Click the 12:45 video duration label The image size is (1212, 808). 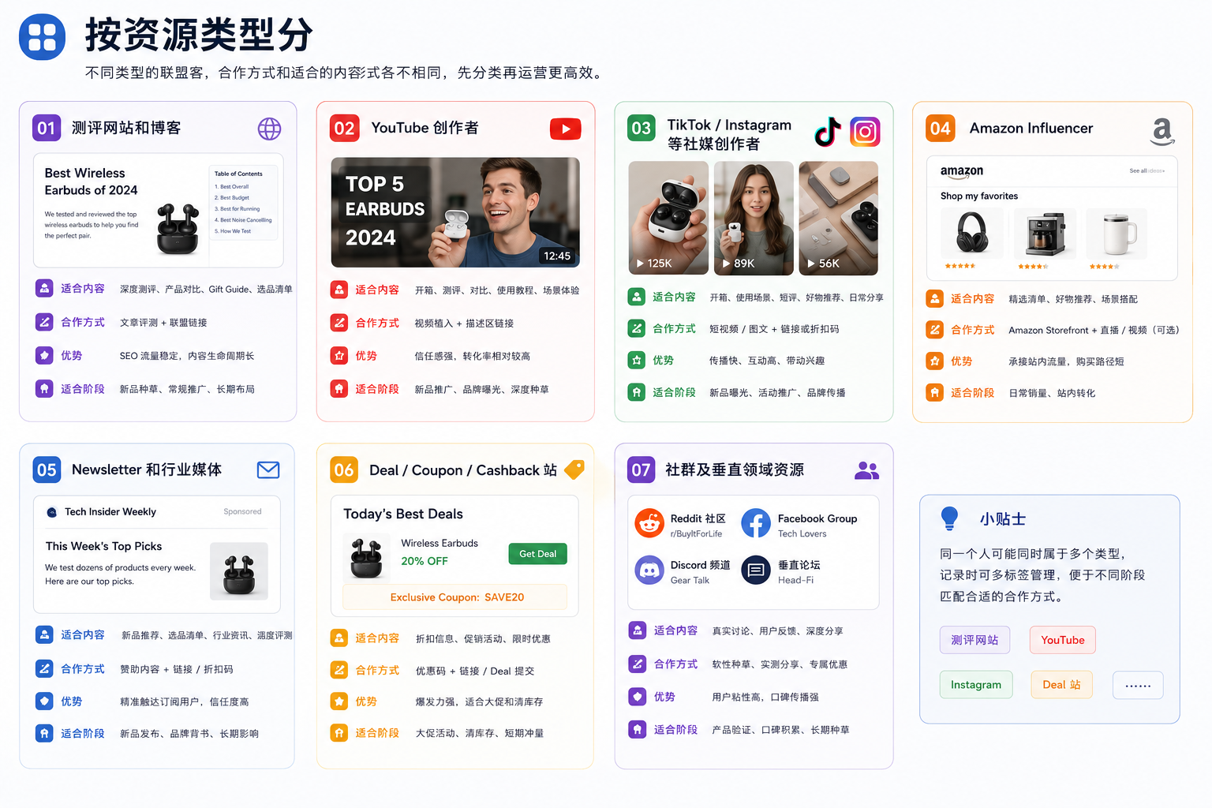tap(557, 256)
